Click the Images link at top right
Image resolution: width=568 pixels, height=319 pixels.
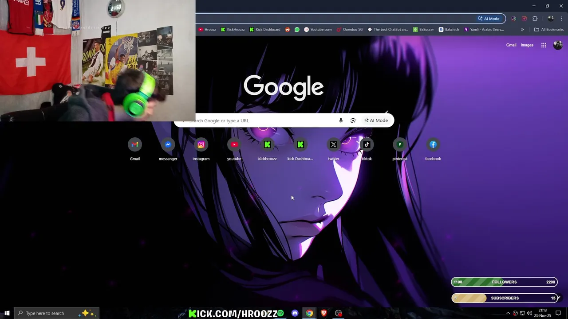tap(527, 45)
